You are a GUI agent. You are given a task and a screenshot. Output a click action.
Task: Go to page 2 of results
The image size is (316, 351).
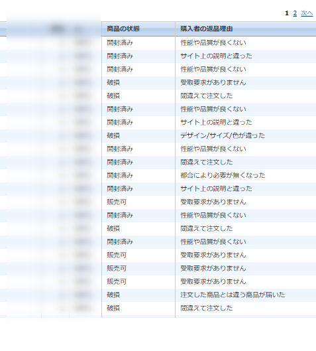coord(295,13)
